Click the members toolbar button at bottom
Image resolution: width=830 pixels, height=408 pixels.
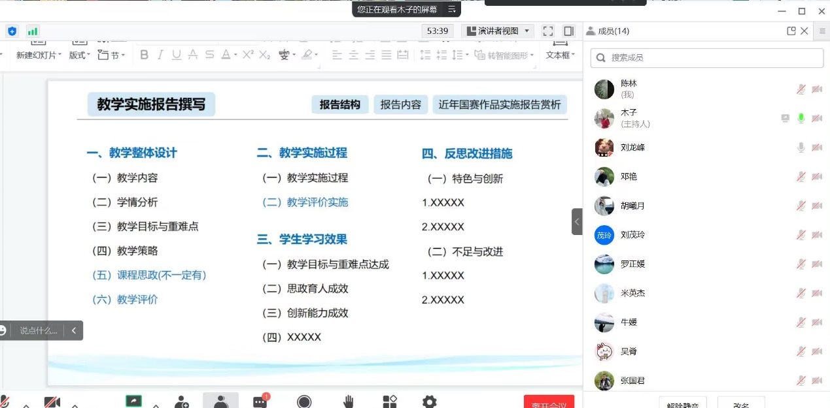click(x=221, y=401)
